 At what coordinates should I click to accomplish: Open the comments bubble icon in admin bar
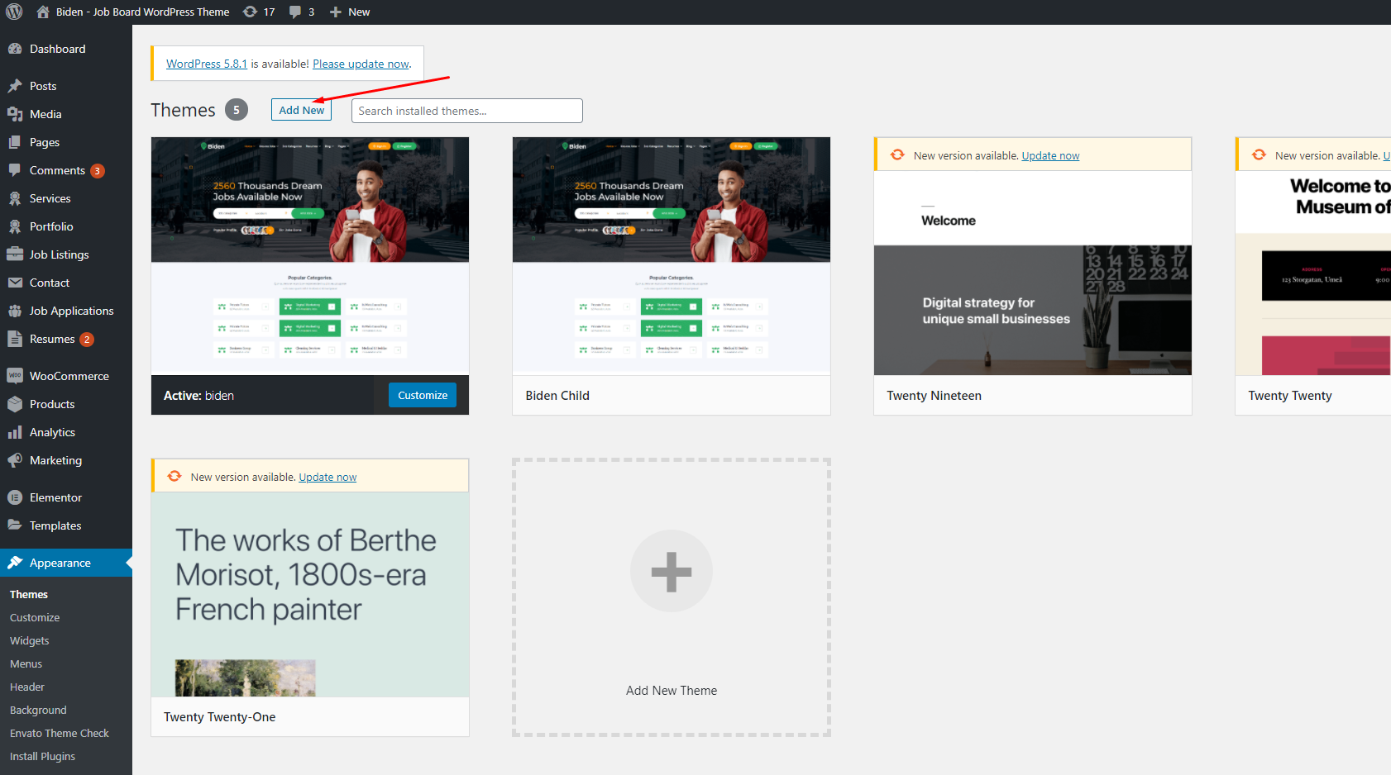click(x=295, y=12)
